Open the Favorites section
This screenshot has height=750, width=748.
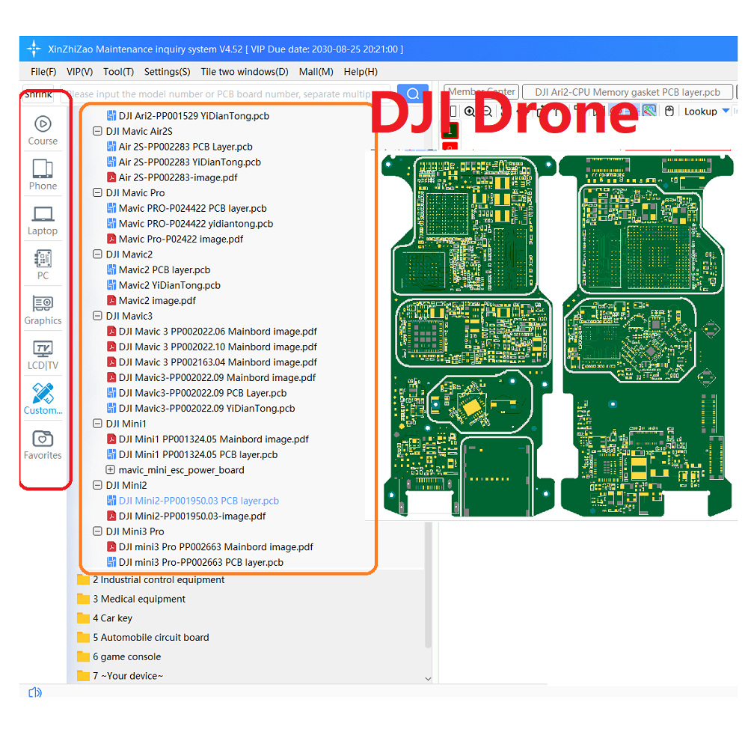43,445
